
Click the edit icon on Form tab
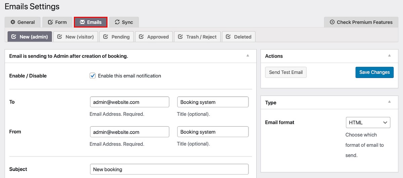pyautogui.click(x=50, y=22)
